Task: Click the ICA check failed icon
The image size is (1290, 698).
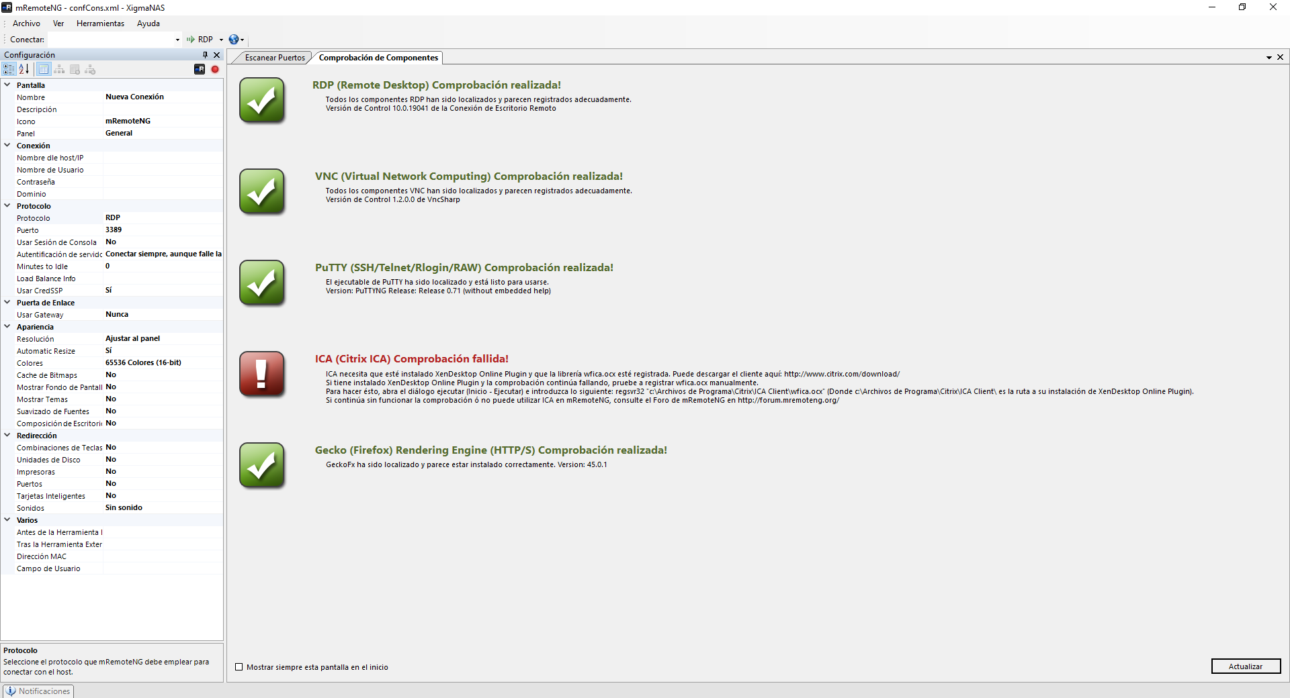Action: tap(262, 375)
